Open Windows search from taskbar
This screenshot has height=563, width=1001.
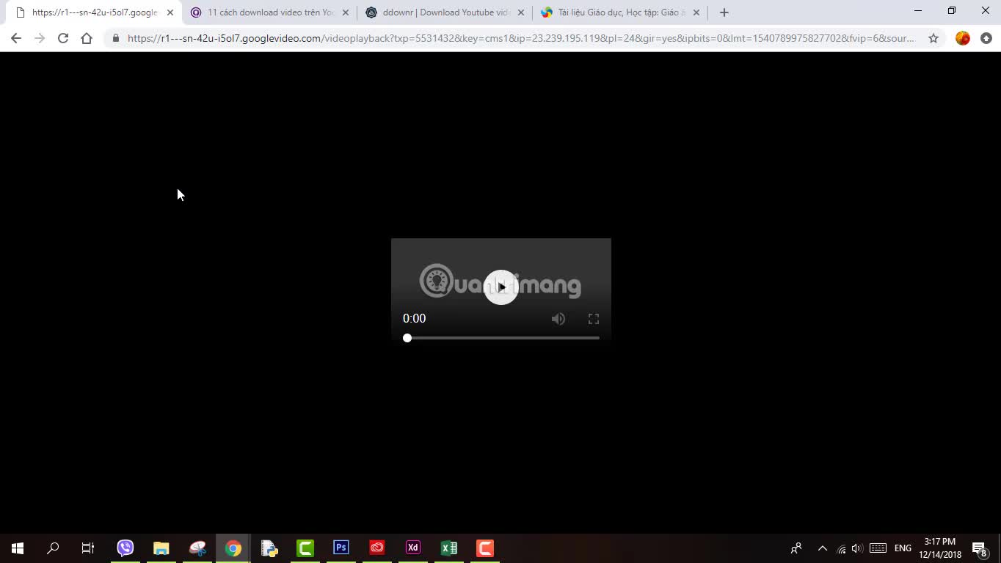(53, 548)
